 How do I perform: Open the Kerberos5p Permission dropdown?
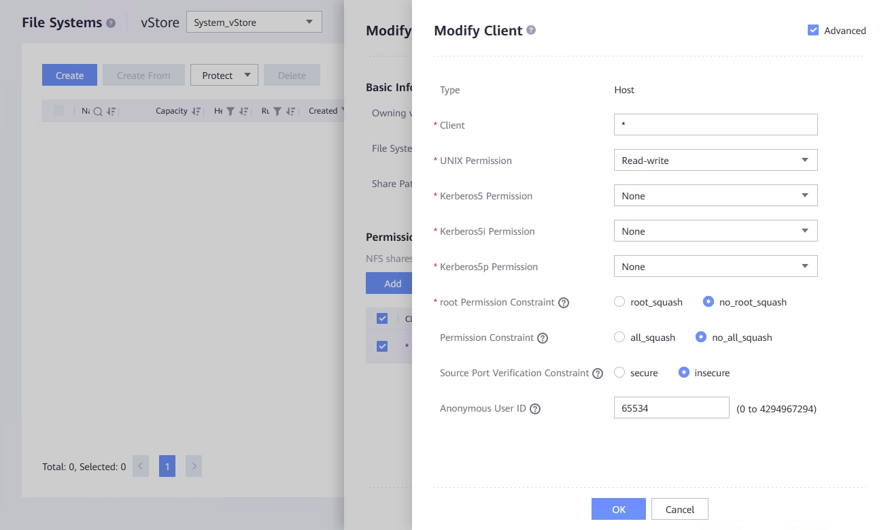pos(715,267)
